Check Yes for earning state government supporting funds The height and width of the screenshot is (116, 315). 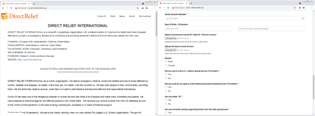click(166, 113)
